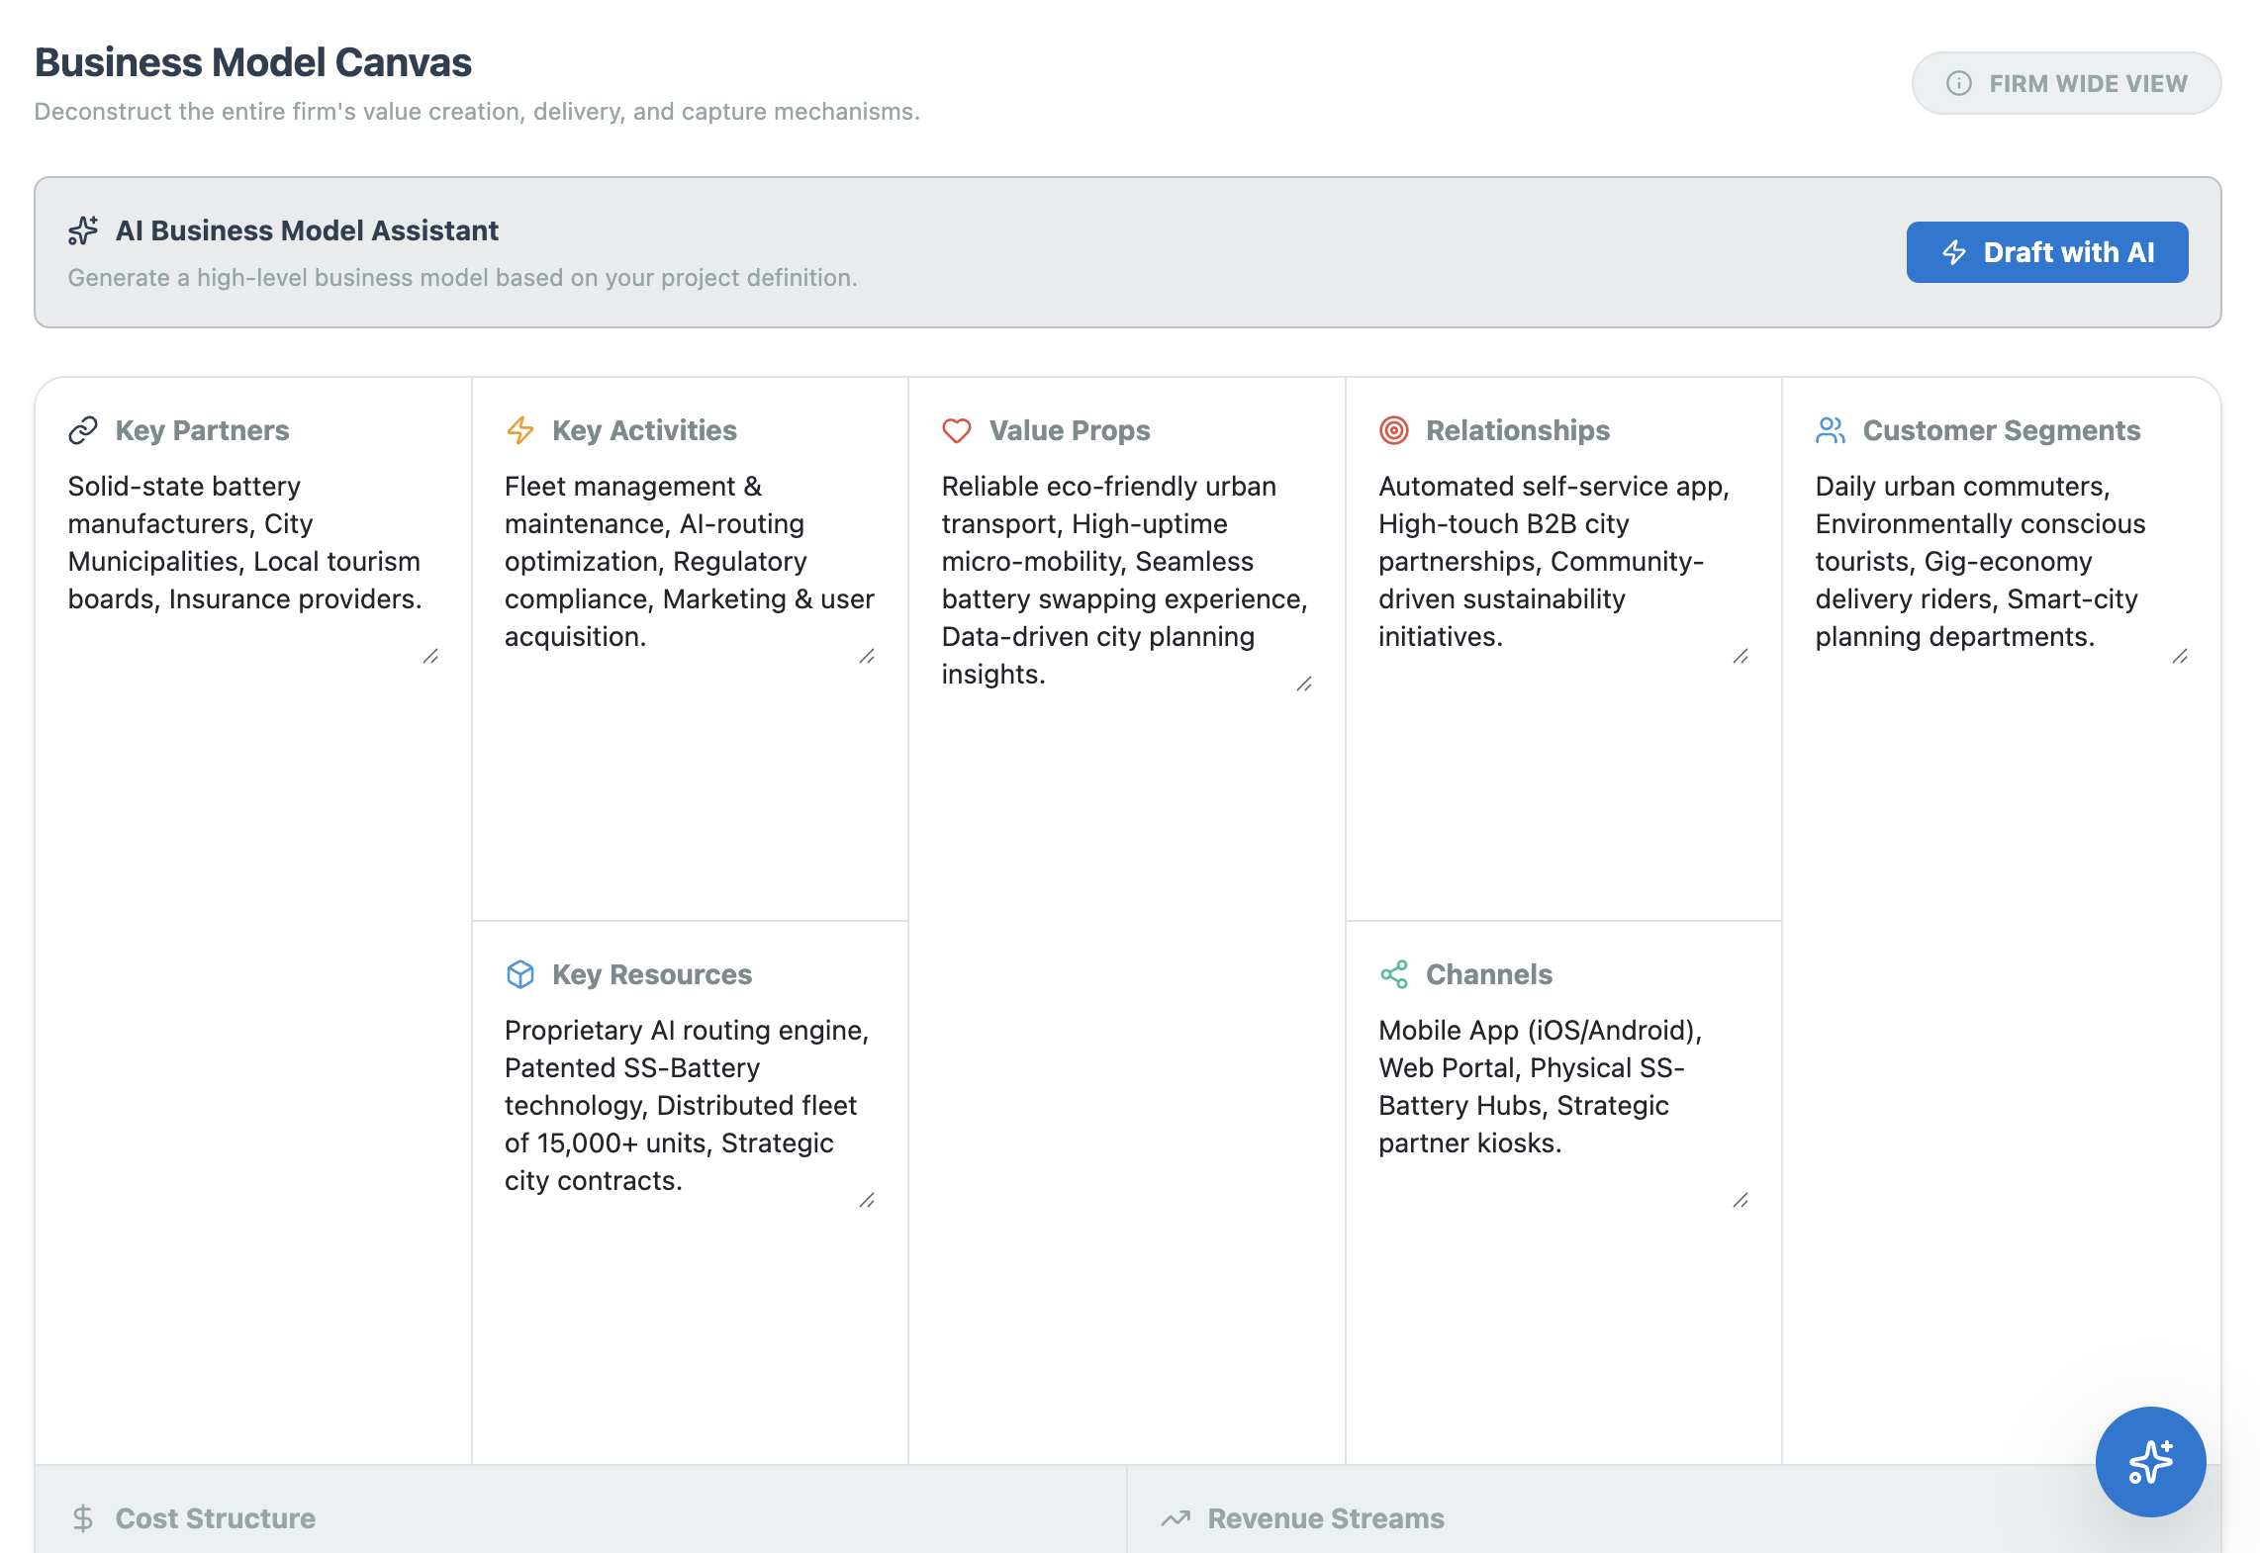Click the dollar icon beside Cost Structure
The width and height of the screenshot is (2260, 1553).
point(83,1517)
